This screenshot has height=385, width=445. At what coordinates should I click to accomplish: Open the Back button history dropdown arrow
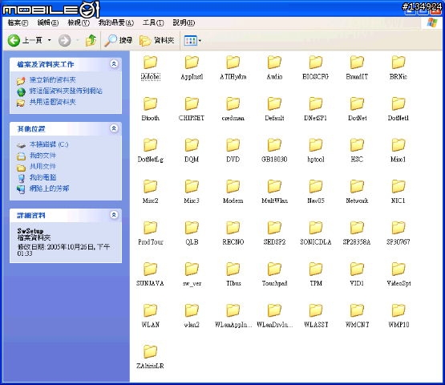click(50, 40)
